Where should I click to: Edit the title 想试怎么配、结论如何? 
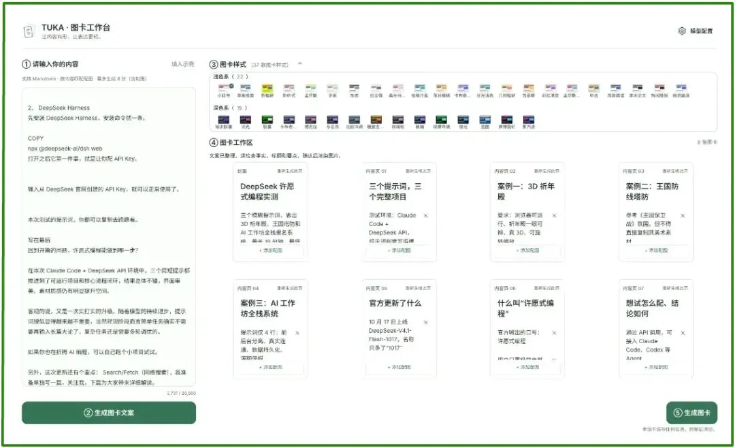[x=652, y=308]
